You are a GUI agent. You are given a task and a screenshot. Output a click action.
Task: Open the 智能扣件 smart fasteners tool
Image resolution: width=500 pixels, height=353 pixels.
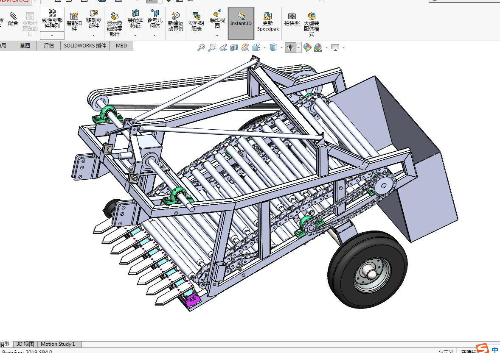coord(74,22)
